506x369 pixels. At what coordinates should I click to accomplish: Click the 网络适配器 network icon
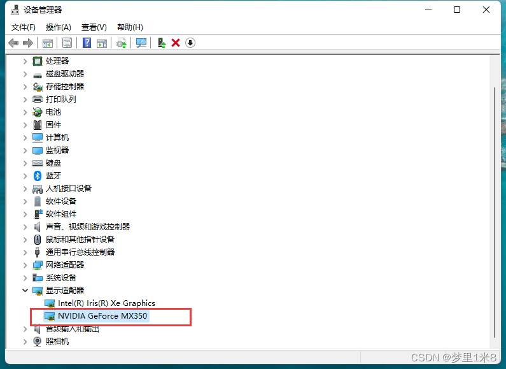[x=38, y=265]
